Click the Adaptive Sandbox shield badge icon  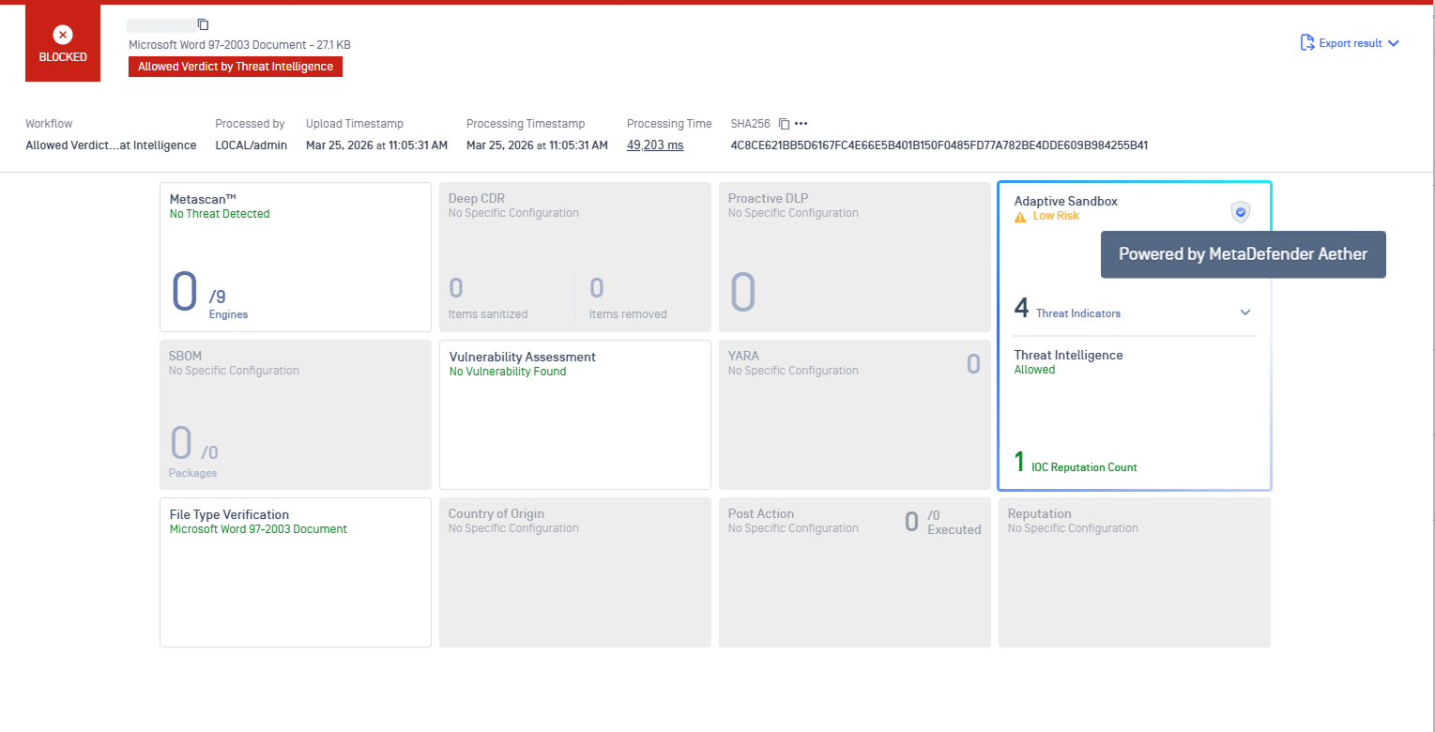(1240, 212)
